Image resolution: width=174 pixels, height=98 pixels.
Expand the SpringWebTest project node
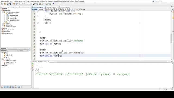[1, 33]
